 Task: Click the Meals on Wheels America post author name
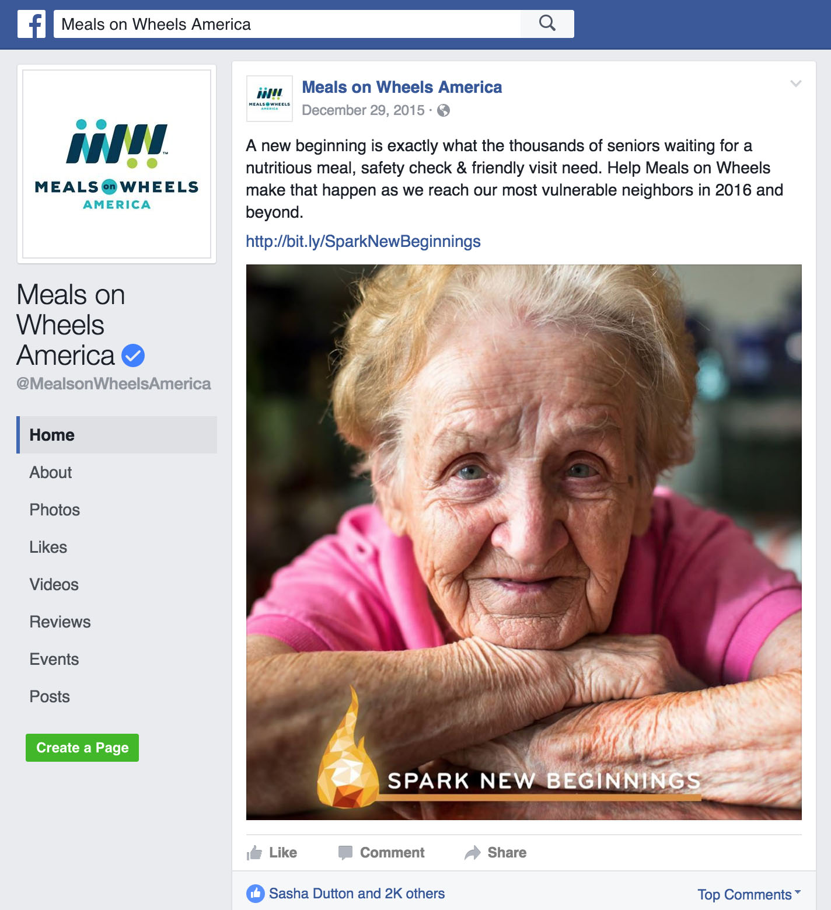[402, 87]
